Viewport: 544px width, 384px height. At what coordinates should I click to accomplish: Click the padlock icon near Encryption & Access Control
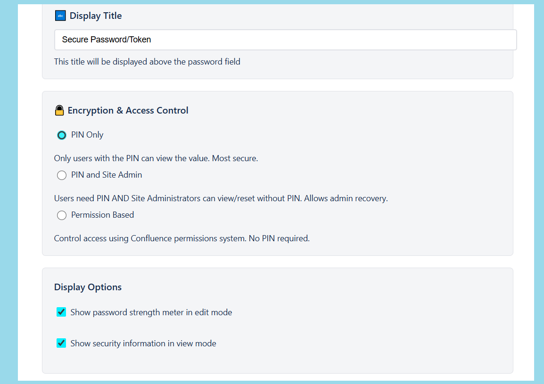[59, 110]
